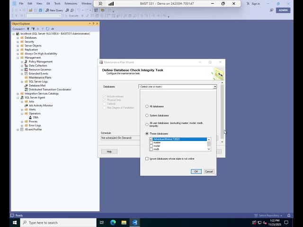Collapse the Operators node

(x=22, y=113)
